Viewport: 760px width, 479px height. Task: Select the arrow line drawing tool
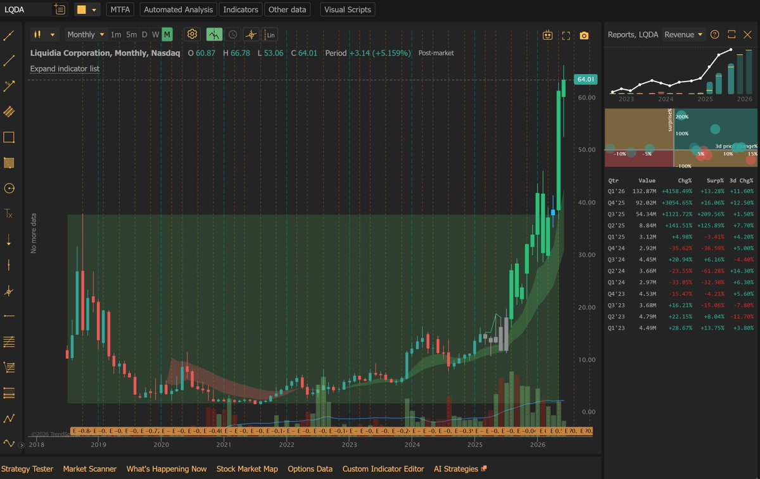point(9,86)
